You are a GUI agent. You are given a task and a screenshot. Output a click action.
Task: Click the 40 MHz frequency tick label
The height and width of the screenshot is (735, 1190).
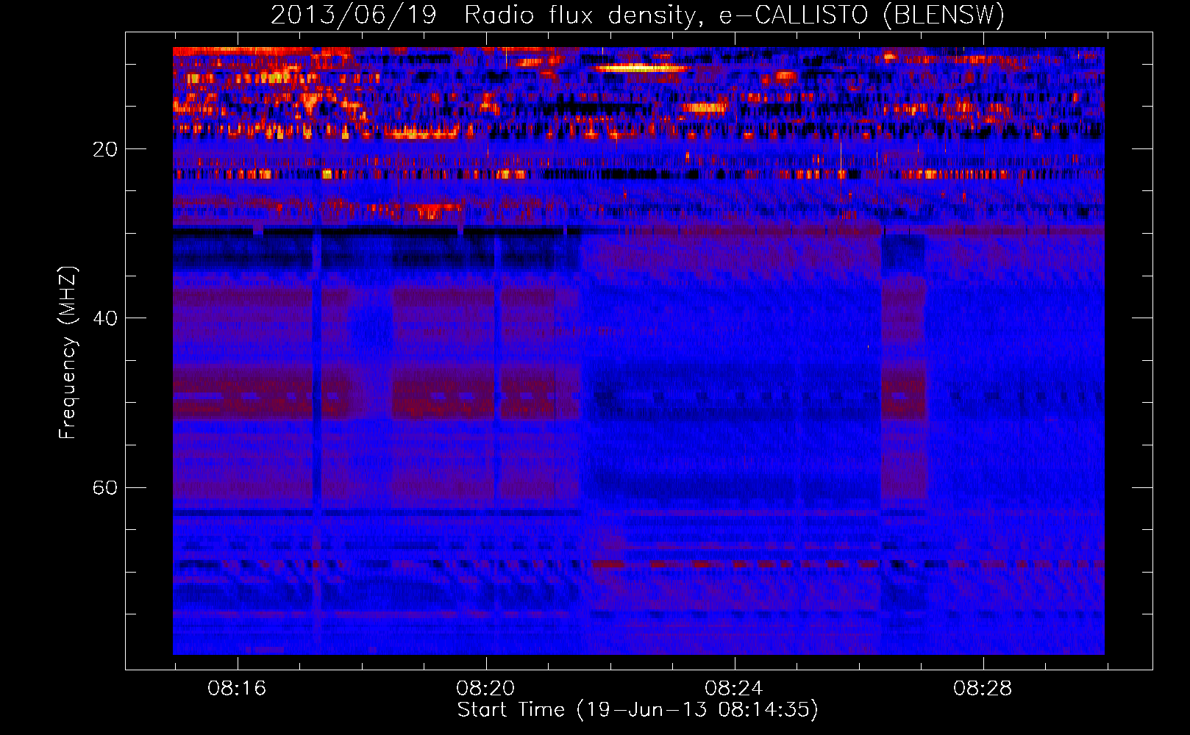pos(104,318)
